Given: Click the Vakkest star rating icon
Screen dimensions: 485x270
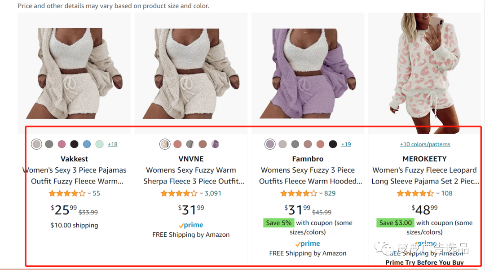Looking at the screenshot, I should click(x=67, y=194).
